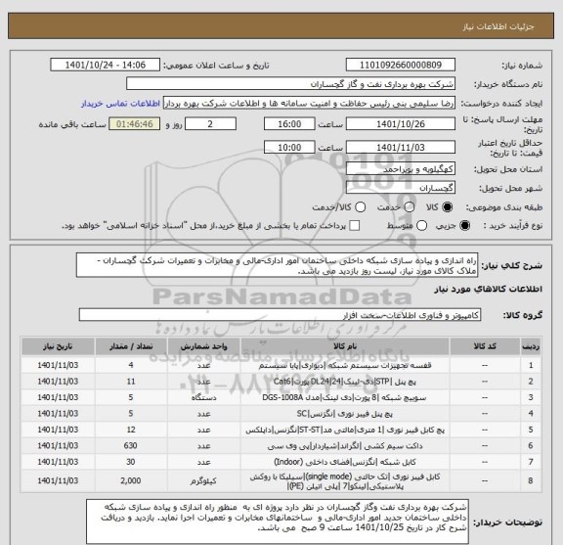This screenshot has height=545, width=563.
Task: Click the goods group field کامپیوتر و فناوری
Action: point(280,315)
